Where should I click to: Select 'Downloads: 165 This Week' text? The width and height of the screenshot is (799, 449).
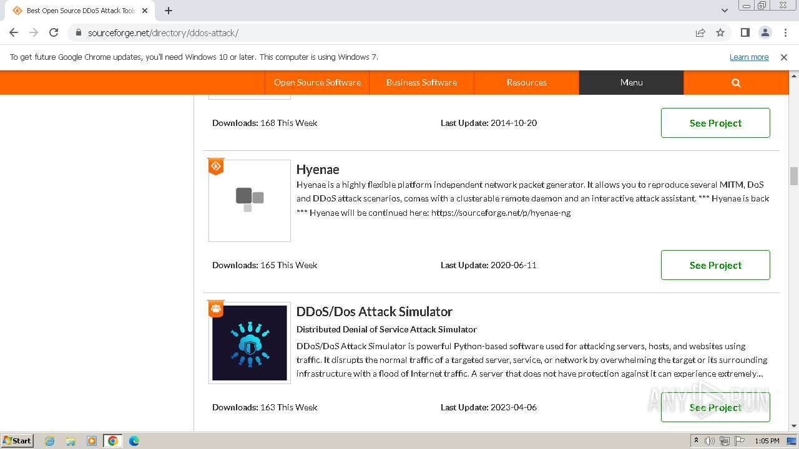point(265,265)
